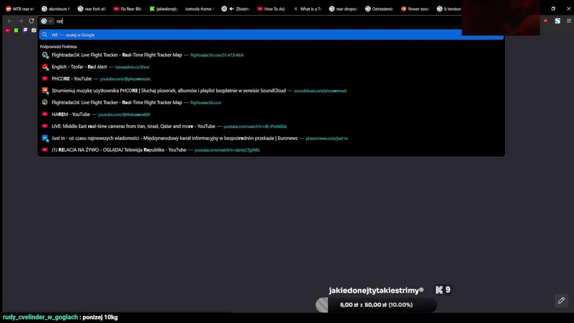
Task: Switch to the 'Rower szosc' tab
Action: [415, 9]
